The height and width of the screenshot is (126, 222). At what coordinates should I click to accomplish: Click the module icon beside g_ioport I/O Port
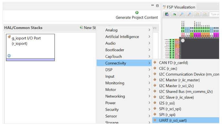click(x=9, y=37)
